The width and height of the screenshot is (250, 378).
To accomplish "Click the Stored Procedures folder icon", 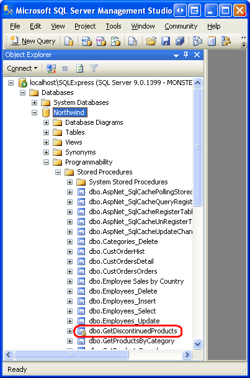I will click(x=69, y=172).
